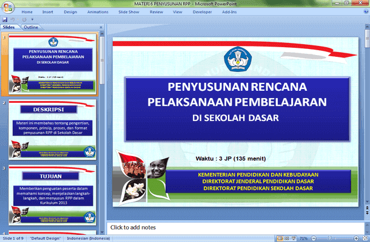
Task: Click the Slide 1 of 9 status indicator
Action: [x=13, y=238]
